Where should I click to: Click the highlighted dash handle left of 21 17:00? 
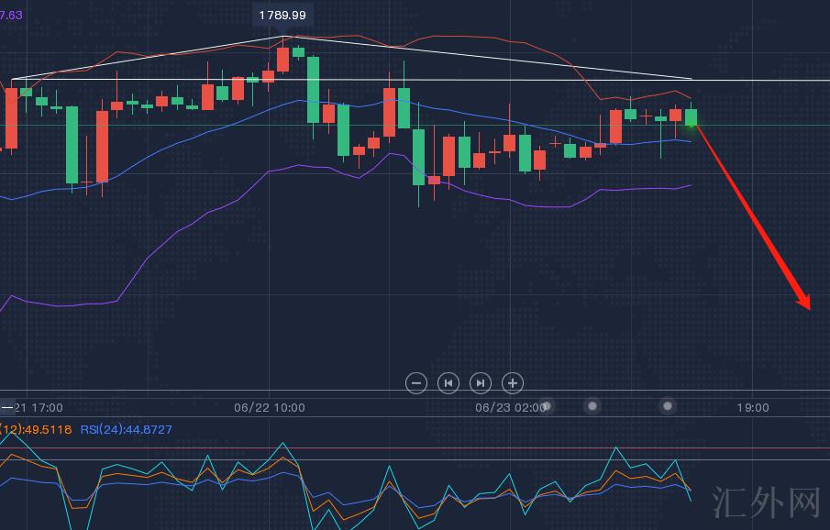(6, 406)
